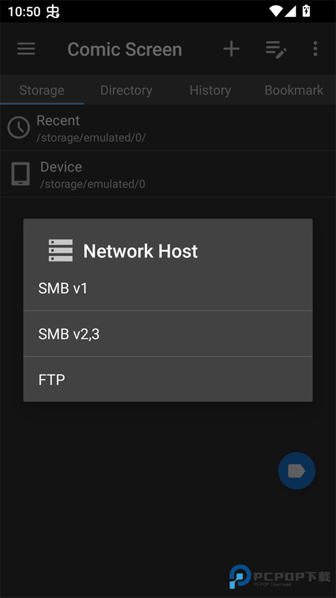Choose SMB v1 from Network Host

[x=168, y=288]
